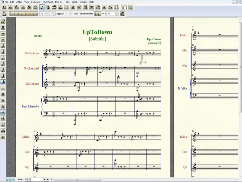The width and height of the screenshot is (242, 182).
Task: Open the Plug-ins menu
Action: coord(59,2)
